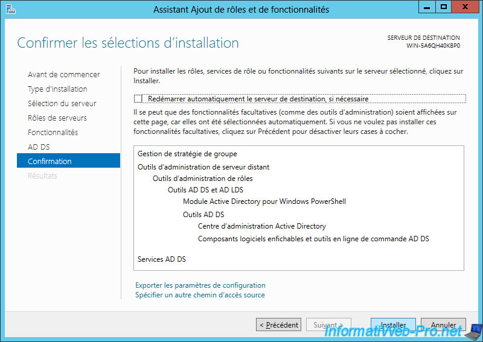Enable automatic restart of destination server checkbox
Screen dimensions: 483x342
(x=138, y=98)
